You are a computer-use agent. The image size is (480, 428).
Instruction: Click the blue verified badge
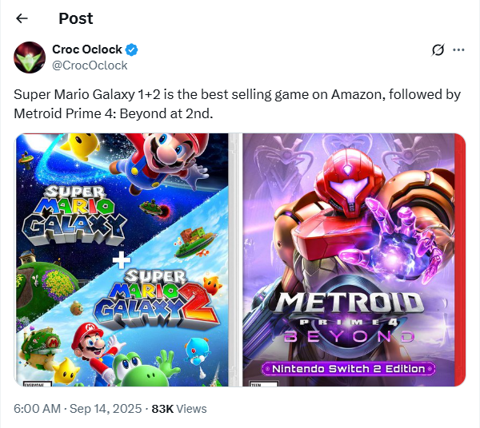pos(132,50)
